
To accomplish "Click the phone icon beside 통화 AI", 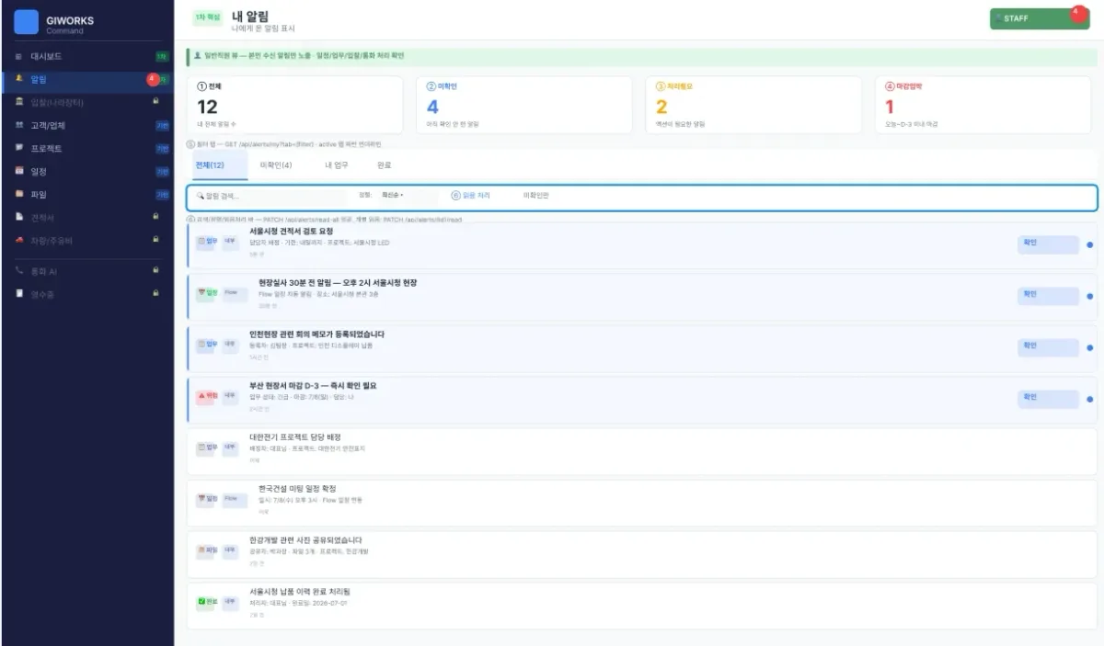I will click(x=19, y=271).
